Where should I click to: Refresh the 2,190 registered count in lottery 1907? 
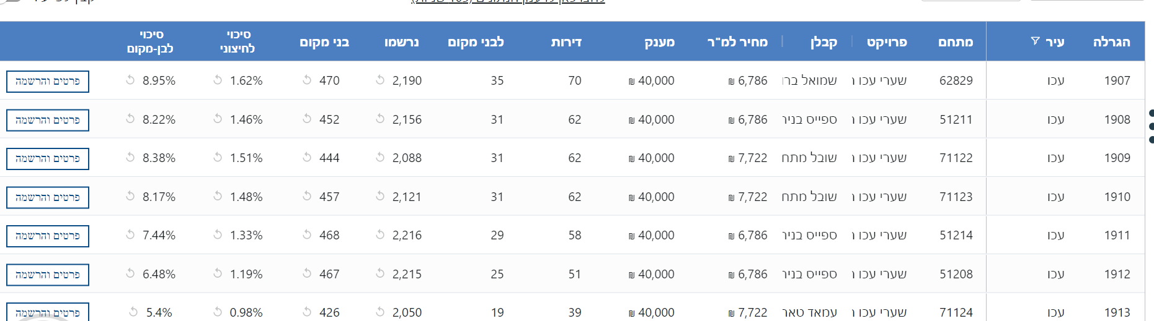(x=380, y=80)
